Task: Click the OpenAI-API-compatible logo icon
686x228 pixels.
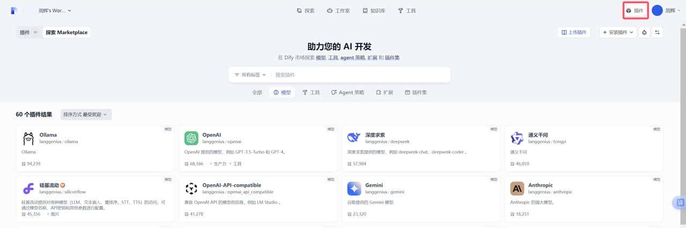Action: tap(191, 188)
